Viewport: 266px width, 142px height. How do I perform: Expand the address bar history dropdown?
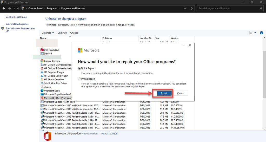185,9
